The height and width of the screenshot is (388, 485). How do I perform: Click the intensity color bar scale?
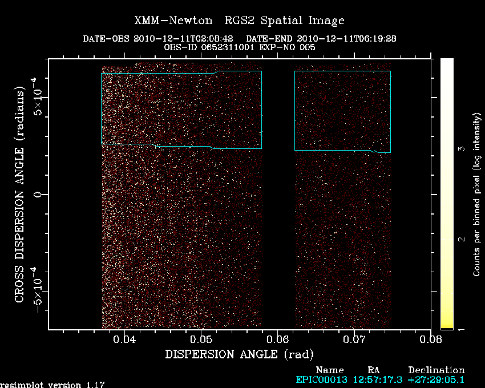click(x=447, y=194)
